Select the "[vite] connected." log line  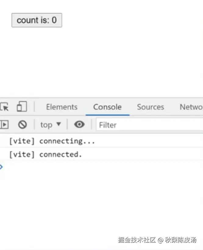point(46,154)
